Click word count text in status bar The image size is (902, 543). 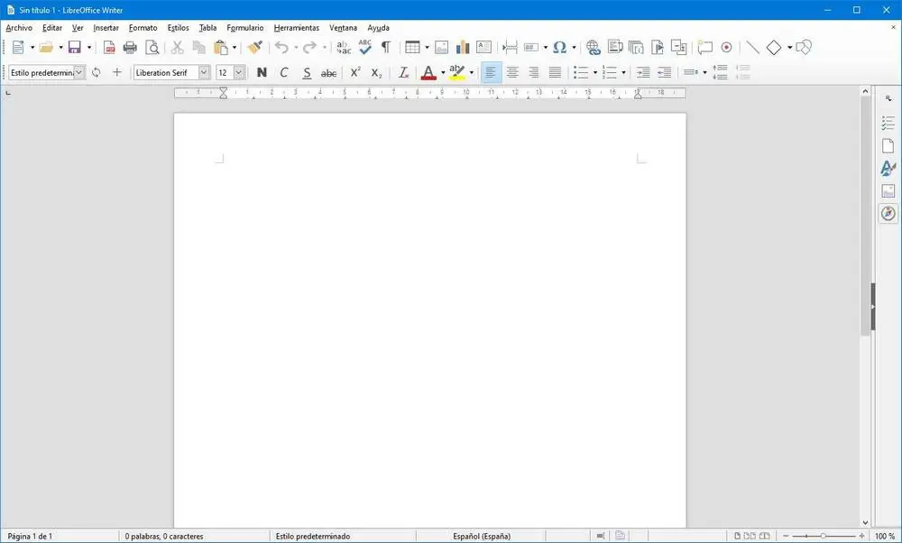tap(163, 536)
